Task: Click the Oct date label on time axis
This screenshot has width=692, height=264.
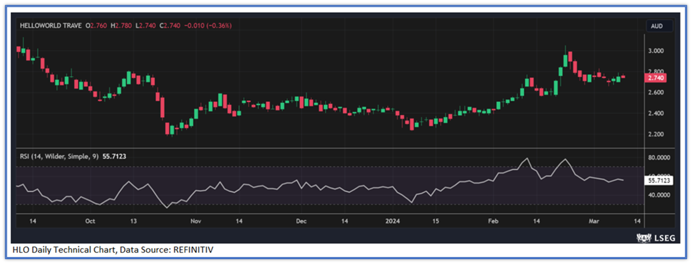Action: pyautogui.click(x=90, y=221)
